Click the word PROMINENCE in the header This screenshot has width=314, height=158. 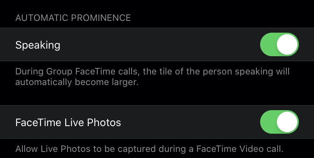pyautogui.click(x=101, y=18)
